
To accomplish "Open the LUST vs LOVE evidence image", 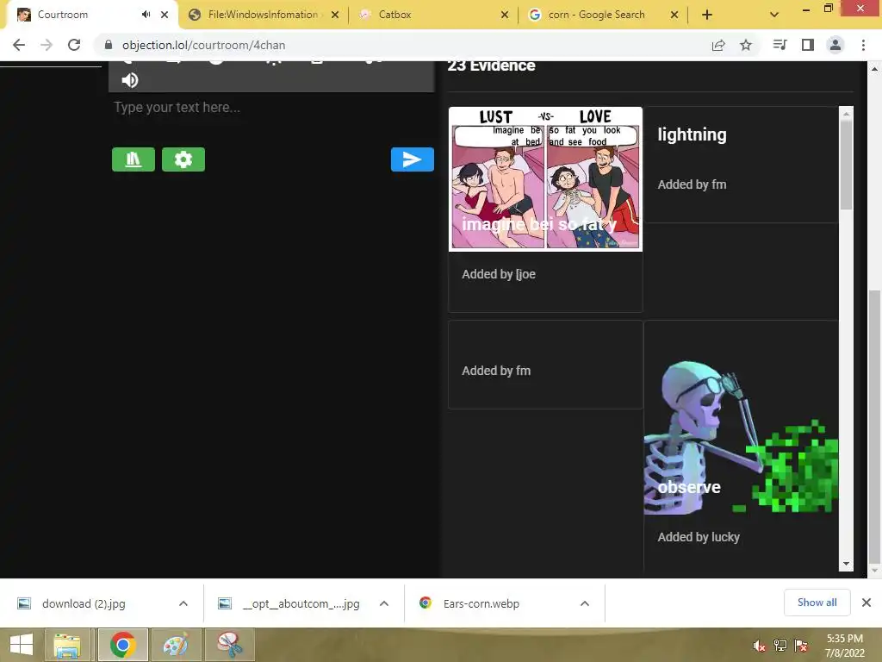I will point(545,179).
